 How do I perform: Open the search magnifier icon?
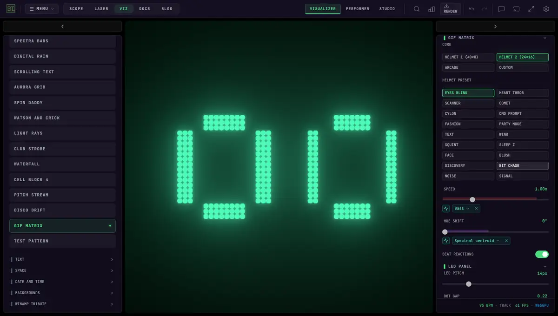point(417,9)
